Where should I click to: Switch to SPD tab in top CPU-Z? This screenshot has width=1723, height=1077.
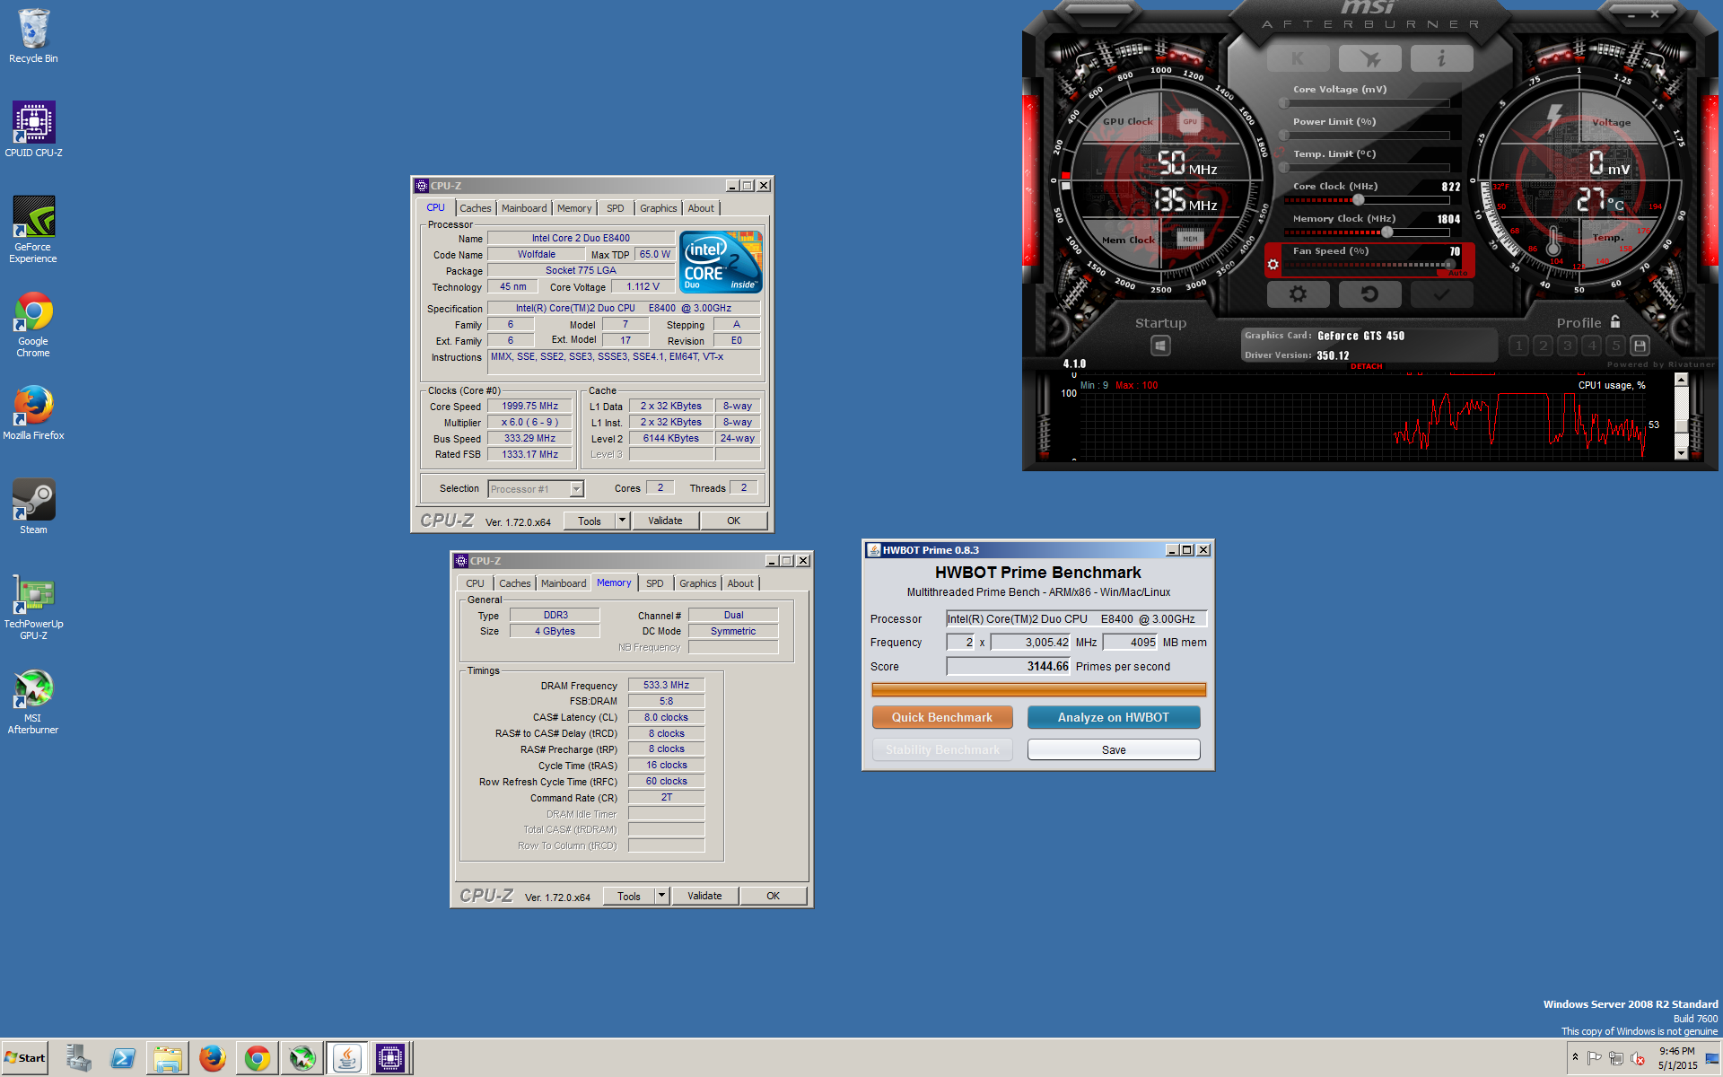615,208
